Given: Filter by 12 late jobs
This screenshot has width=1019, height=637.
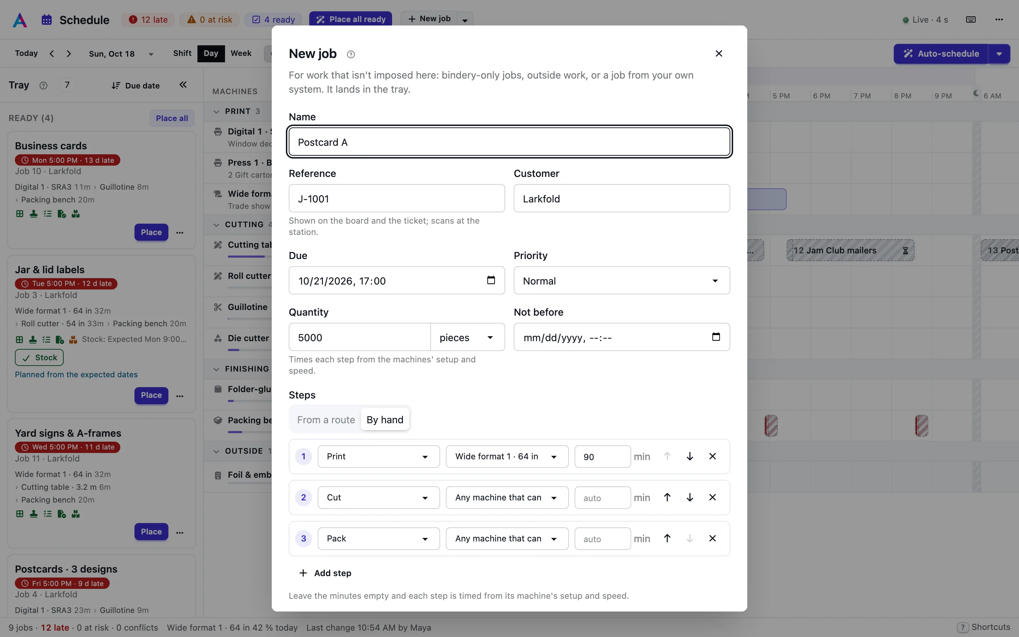Looking at the screenshot, I should click(148, 20).
